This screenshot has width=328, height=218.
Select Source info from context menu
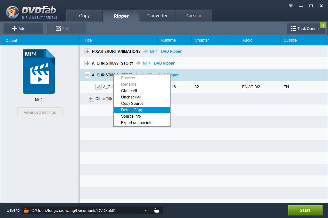pyautogui.click(x=142, y=116)
